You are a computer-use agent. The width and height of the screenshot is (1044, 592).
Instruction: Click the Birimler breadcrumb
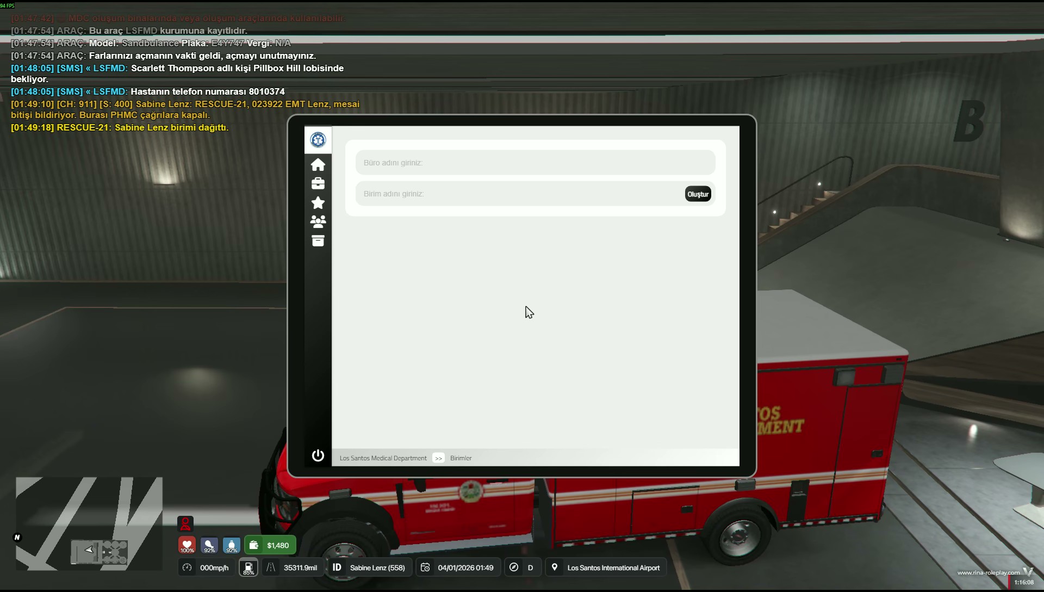click(461, 458)
